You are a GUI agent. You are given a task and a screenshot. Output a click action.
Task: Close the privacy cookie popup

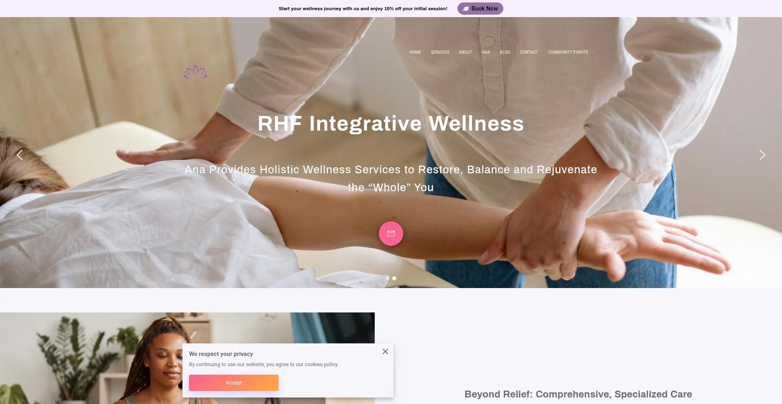(x=385, y=352)
